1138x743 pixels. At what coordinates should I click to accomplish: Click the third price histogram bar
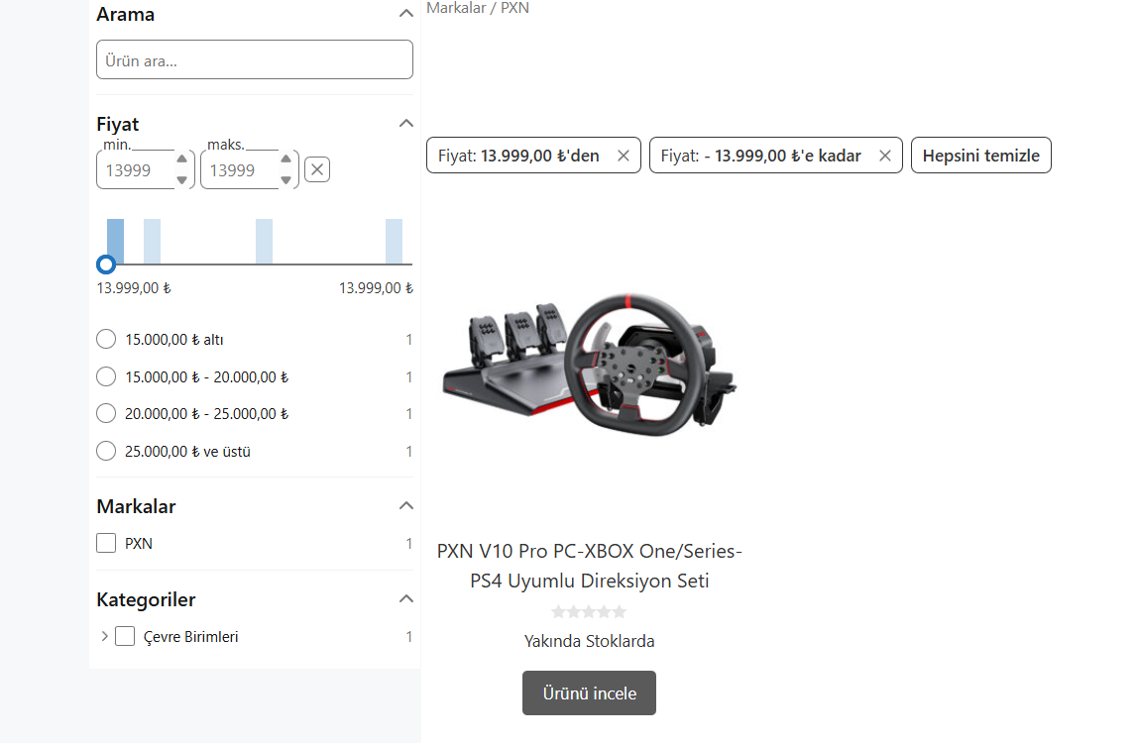[x=264, y=241]
